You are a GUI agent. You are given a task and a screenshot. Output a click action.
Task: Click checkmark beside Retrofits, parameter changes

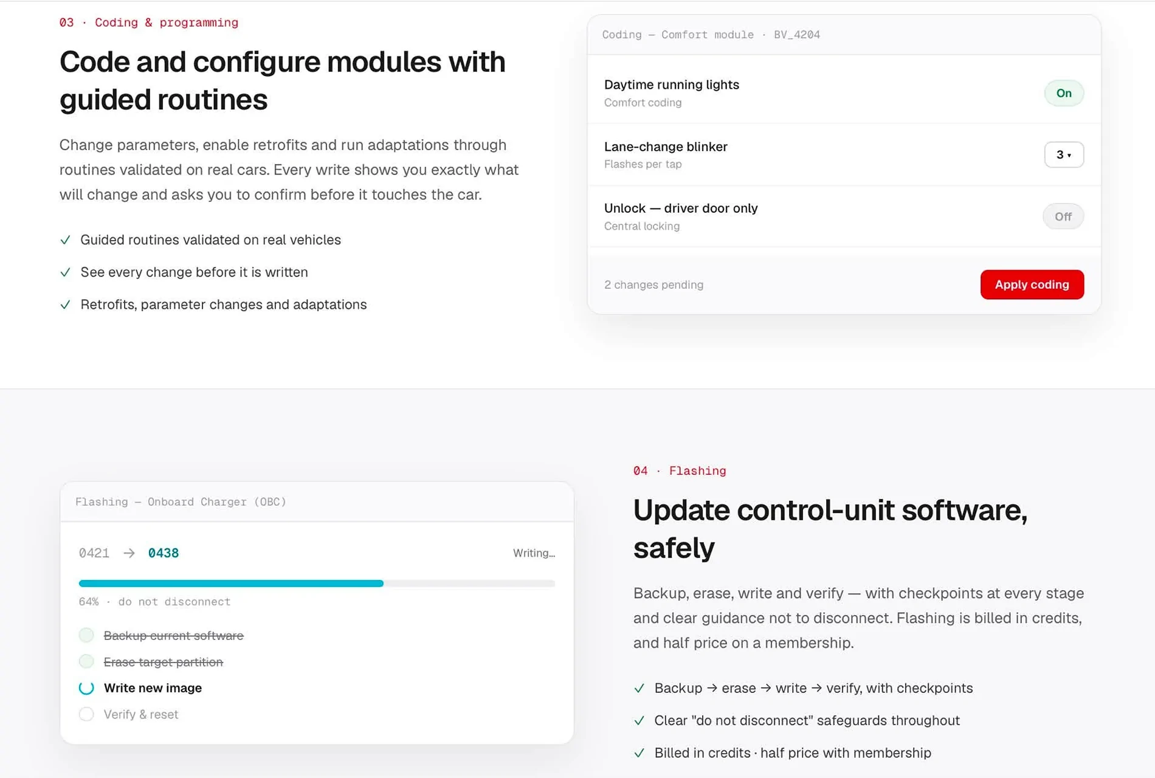click(x=66, y=305)
